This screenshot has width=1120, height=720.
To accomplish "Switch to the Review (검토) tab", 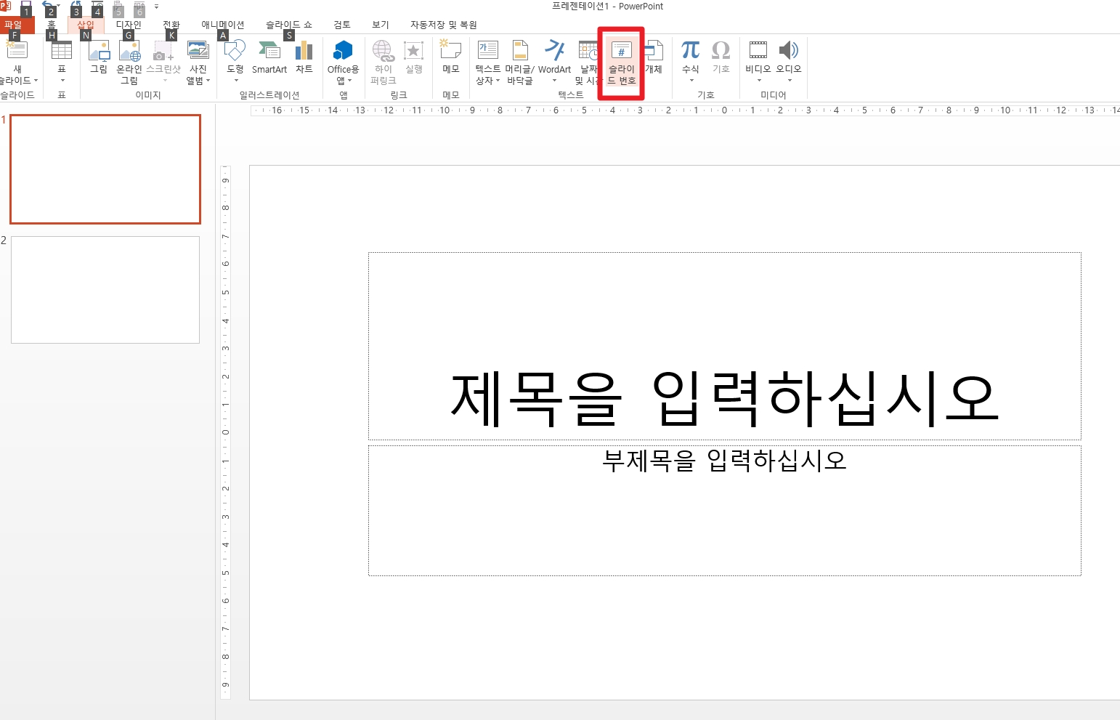I will [x=342, y=25].
